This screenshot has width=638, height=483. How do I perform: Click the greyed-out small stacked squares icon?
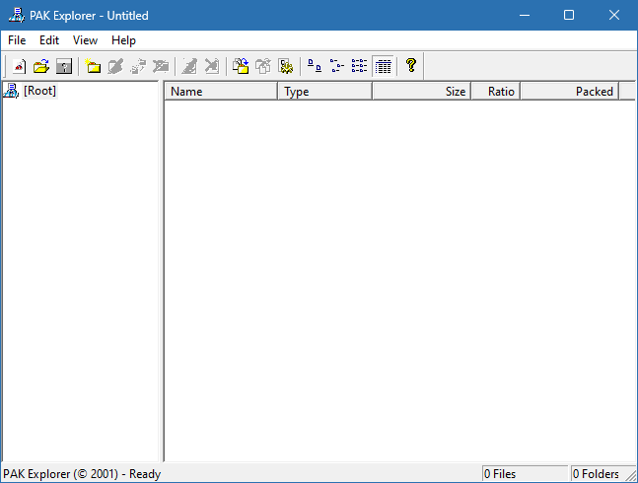pyautogui.click(x=138, y=66)
